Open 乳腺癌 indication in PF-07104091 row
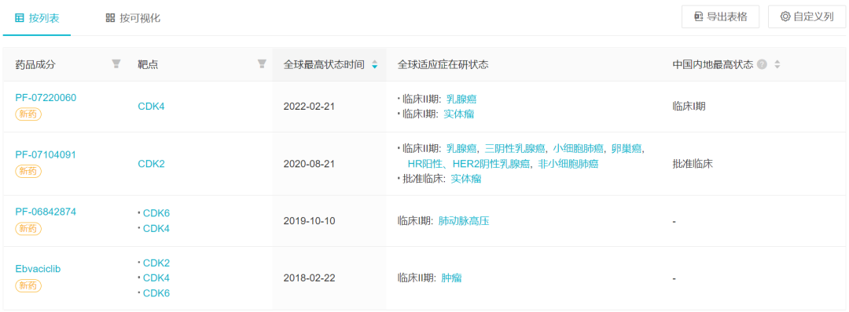The image size is (849, 312). (461, 148)
